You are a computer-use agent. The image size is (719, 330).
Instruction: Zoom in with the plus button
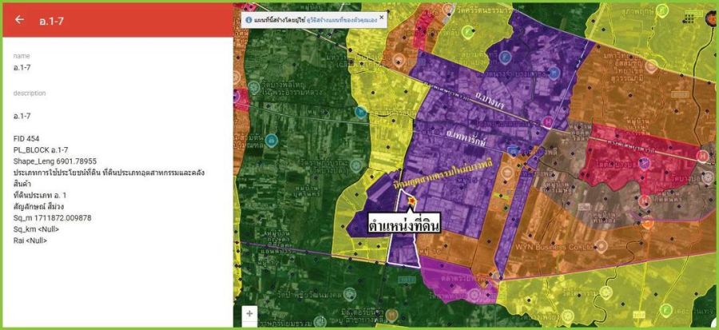click(x=249, y=314)
